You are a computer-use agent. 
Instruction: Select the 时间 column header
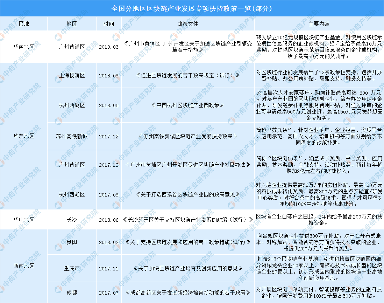(108, 24)
